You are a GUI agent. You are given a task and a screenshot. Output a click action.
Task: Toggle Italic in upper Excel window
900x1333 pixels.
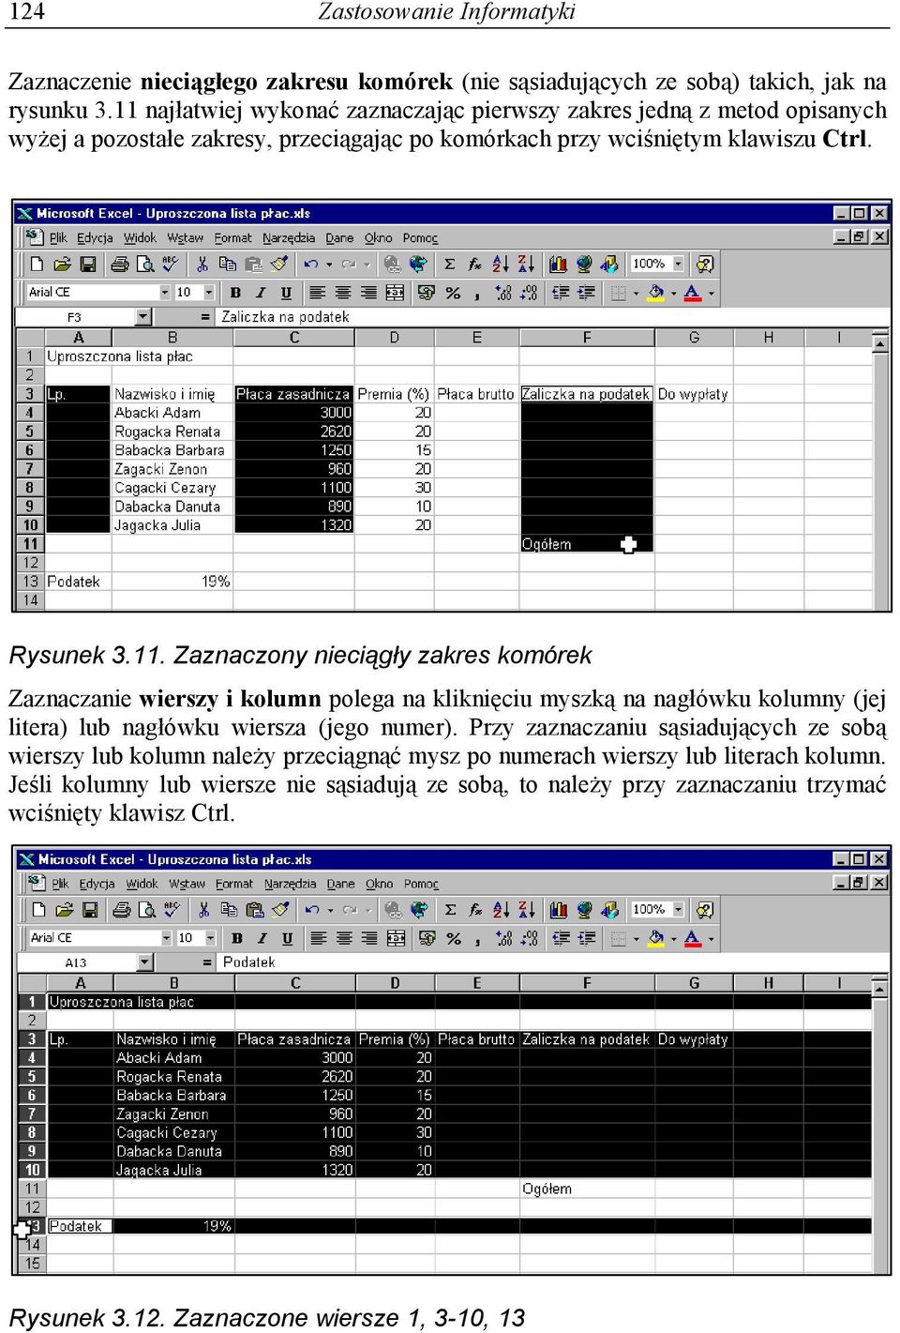[261, 293]
